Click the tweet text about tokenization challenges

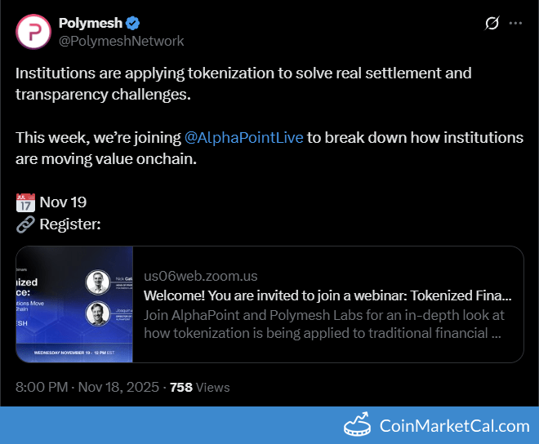point(243,83)
